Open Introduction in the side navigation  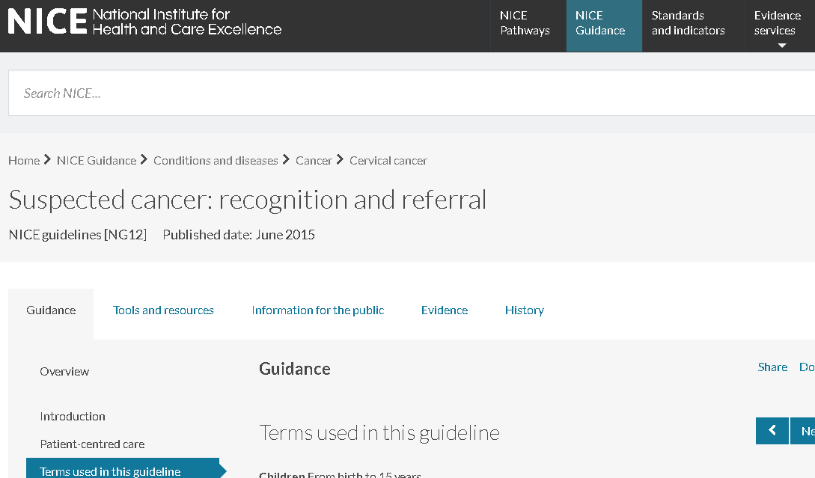(x=73, y=416)
